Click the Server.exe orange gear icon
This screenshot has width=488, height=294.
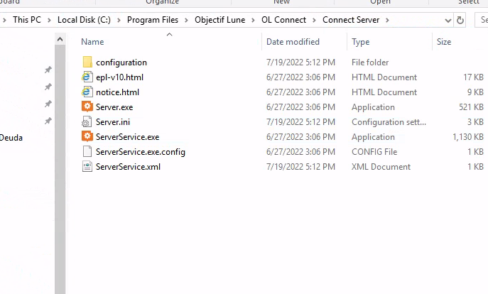tap(87, 107)
